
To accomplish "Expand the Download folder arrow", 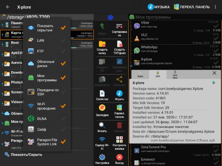I will click(3, 74).
